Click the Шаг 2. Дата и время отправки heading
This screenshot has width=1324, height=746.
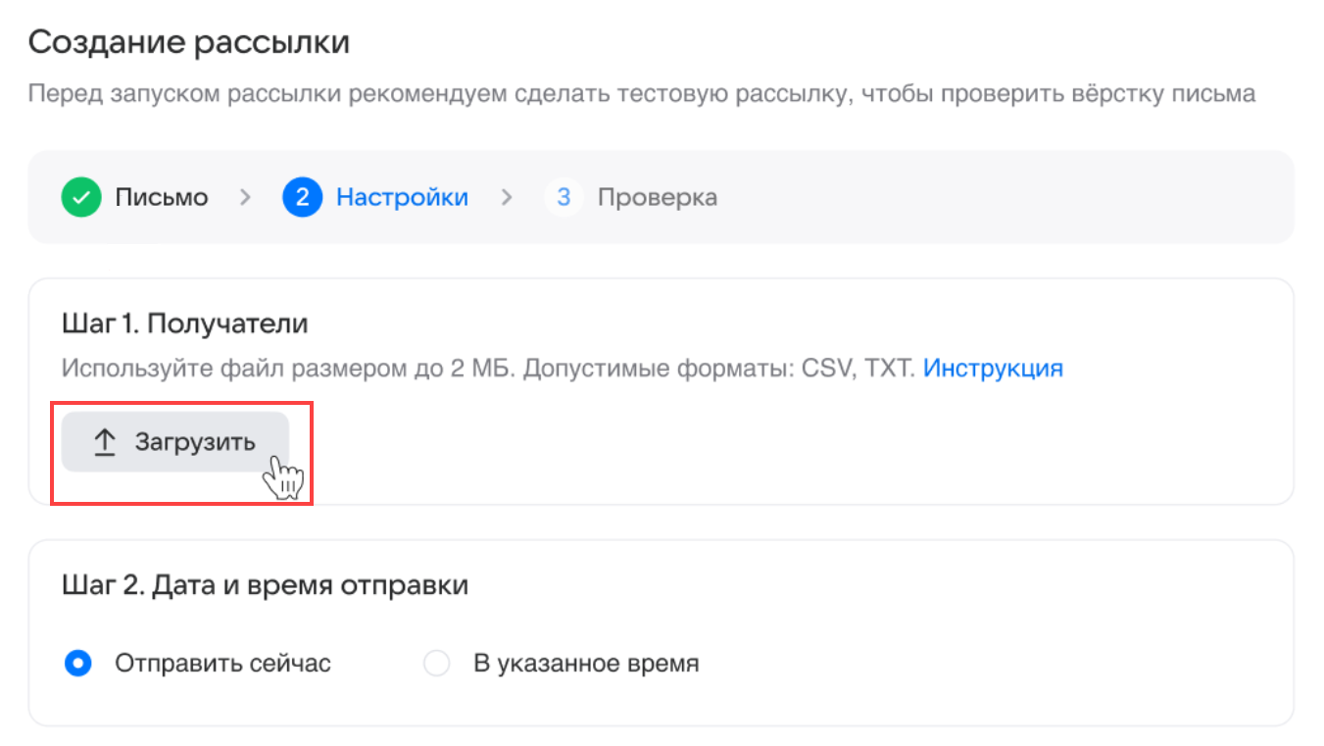pos(265,585)
